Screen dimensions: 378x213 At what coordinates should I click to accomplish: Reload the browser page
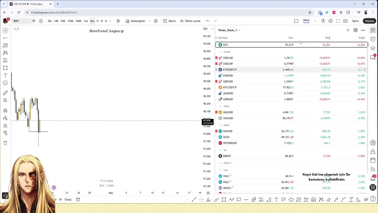19,12
